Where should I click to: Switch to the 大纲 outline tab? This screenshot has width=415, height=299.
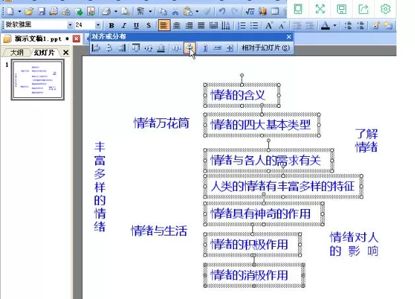click(x=17, y=53)
